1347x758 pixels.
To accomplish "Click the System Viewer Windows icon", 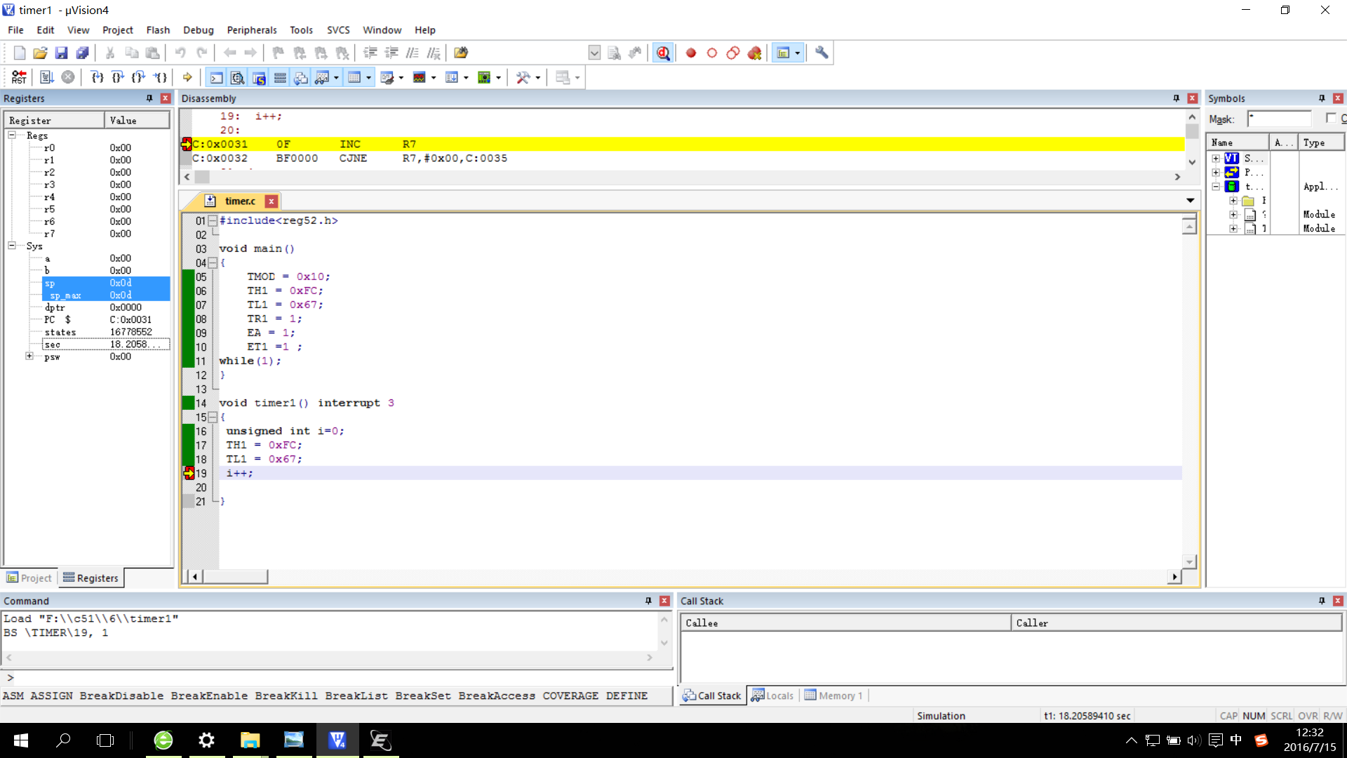I will (x=484, y=77).
